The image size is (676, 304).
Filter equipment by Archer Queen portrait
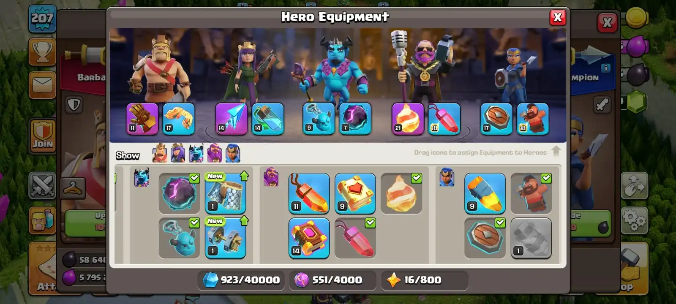click(x=178, y=153)
